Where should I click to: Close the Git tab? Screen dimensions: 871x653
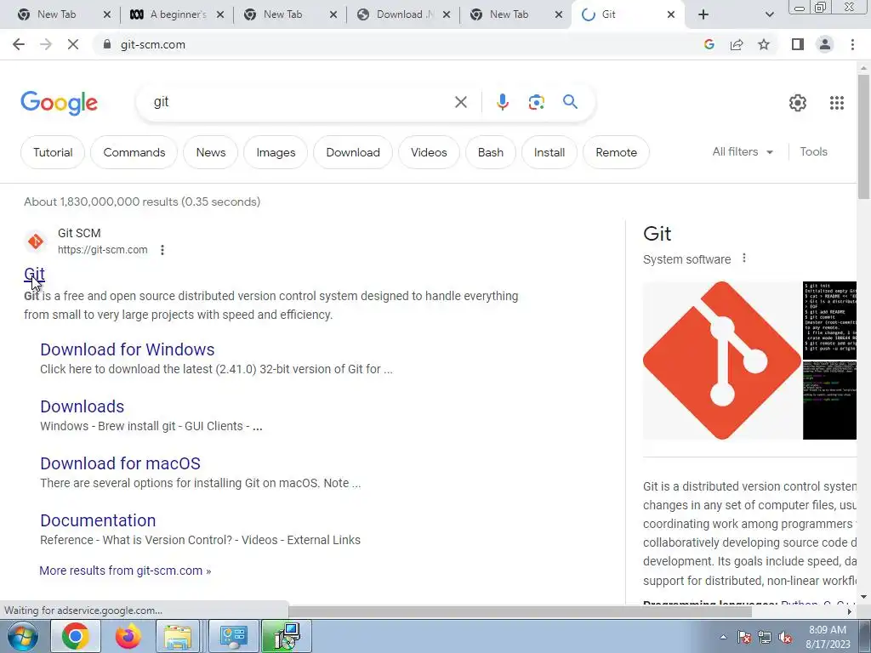coord(670,14)
